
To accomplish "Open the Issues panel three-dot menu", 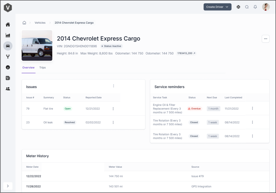I will [x=113, y=86].
